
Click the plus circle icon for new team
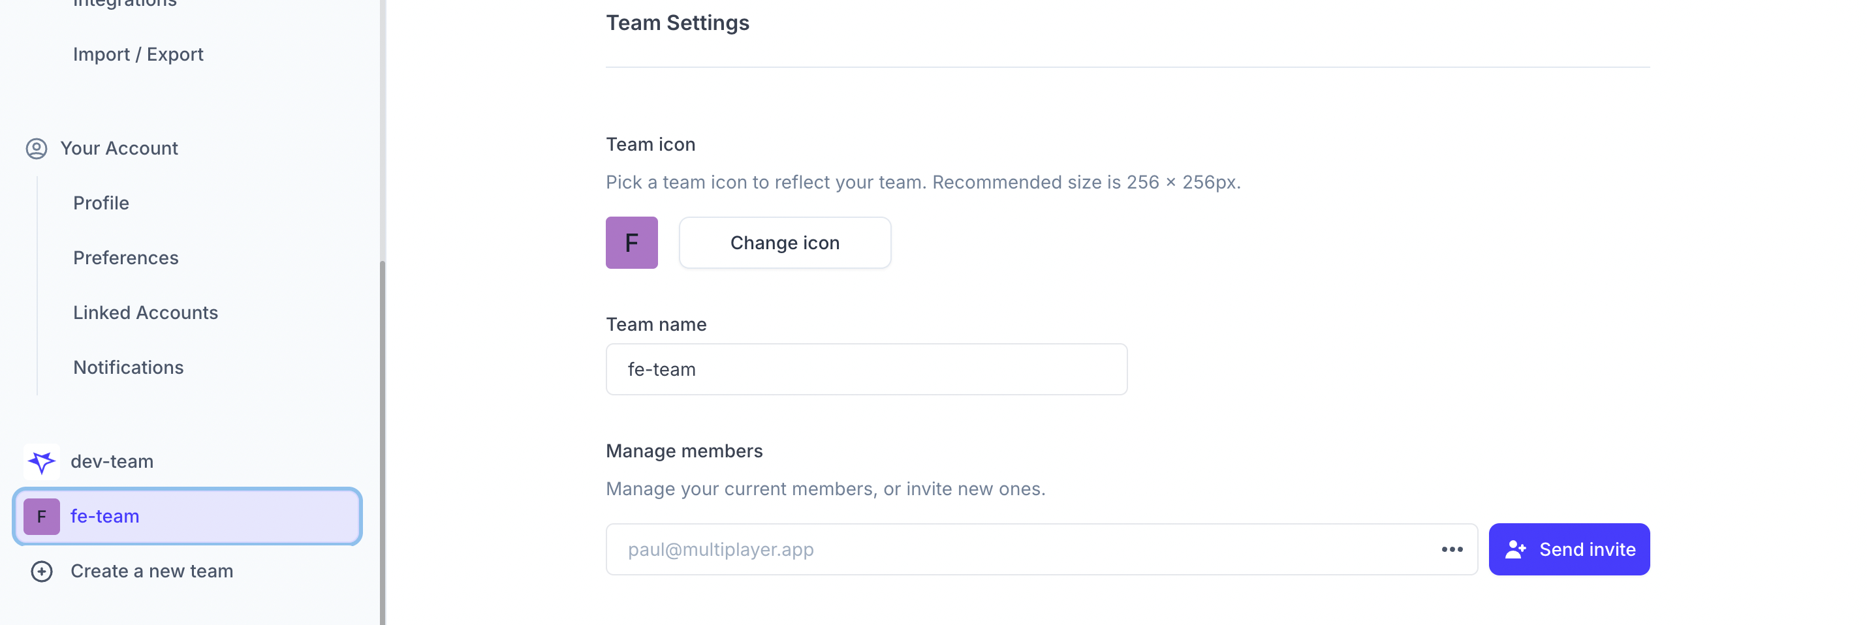pyautogui.click(x=41, y=572)
